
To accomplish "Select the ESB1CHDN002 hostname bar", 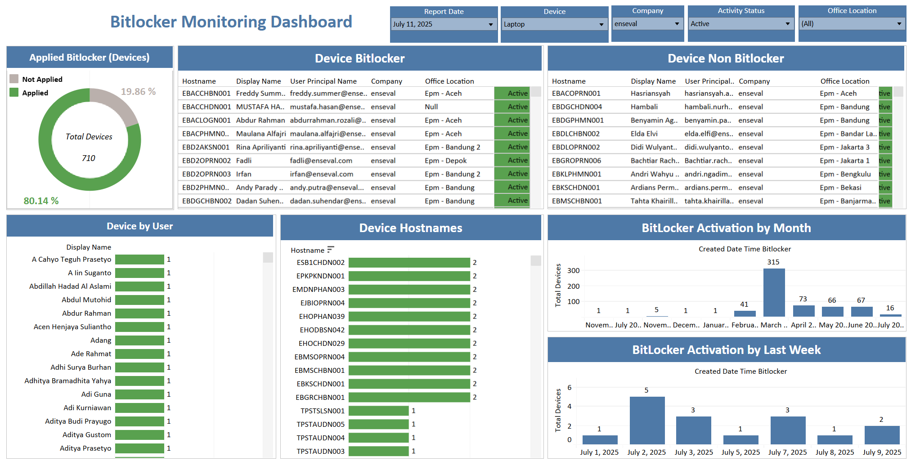I will (x=409, y=263).
